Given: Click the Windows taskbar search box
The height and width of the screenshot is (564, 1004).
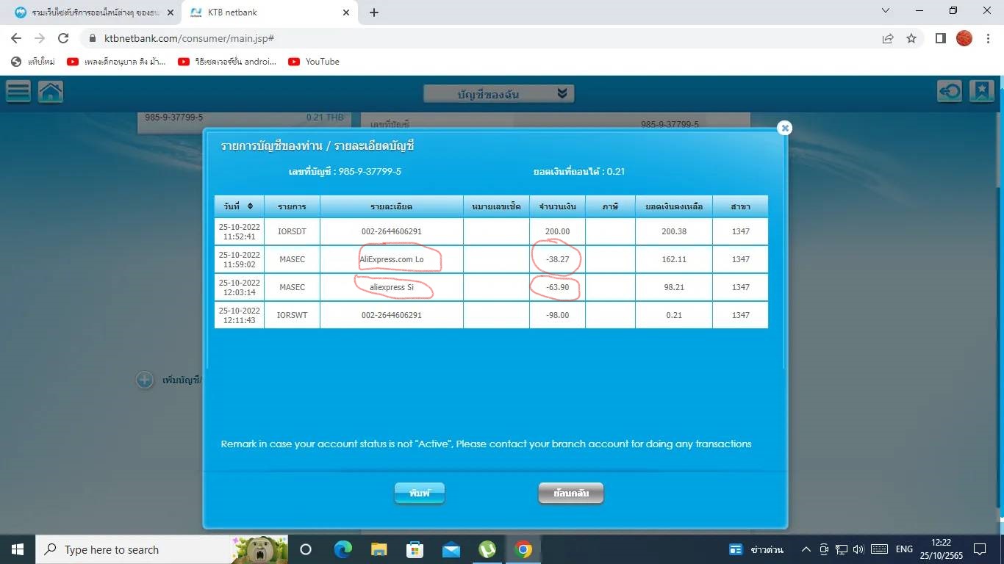Looking at the screenshot, I should pyautogui.click(x=162, y=549).
